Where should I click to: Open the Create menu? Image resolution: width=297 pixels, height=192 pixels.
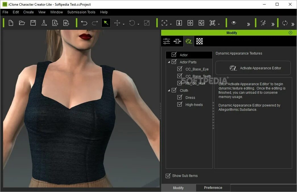point(28,12)
